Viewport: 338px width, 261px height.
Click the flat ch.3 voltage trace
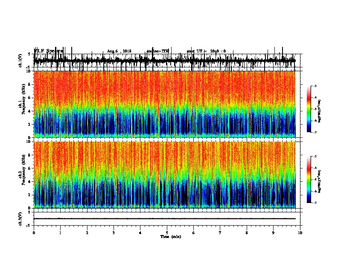click(x=165, y=219)
